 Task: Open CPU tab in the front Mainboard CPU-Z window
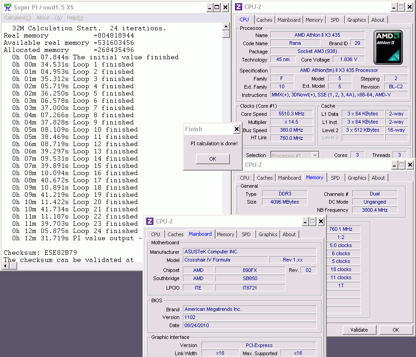[155, 234]
